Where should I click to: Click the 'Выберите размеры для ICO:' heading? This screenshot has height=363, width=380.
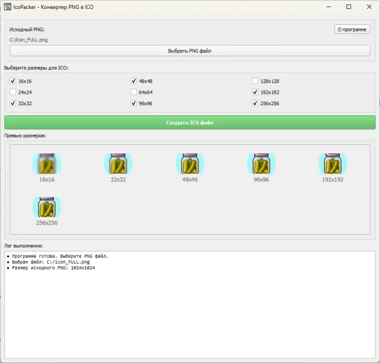point(36,68)
